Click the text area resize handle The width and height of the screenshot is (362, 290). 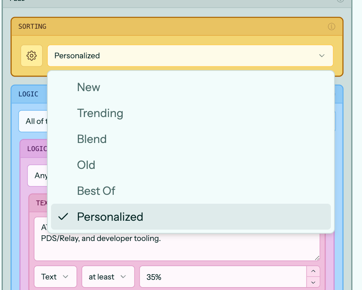[317, 258]
